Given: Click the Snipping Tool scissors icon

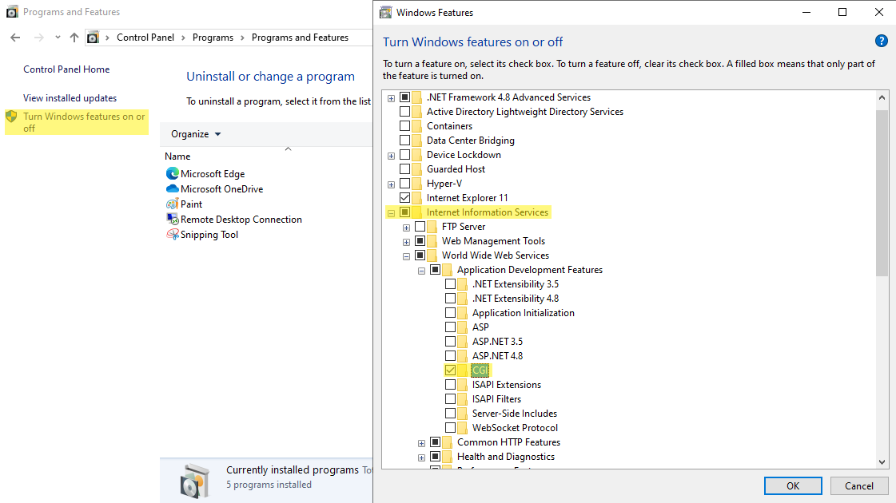Looking at the screenshot, I should coord(172,234).
